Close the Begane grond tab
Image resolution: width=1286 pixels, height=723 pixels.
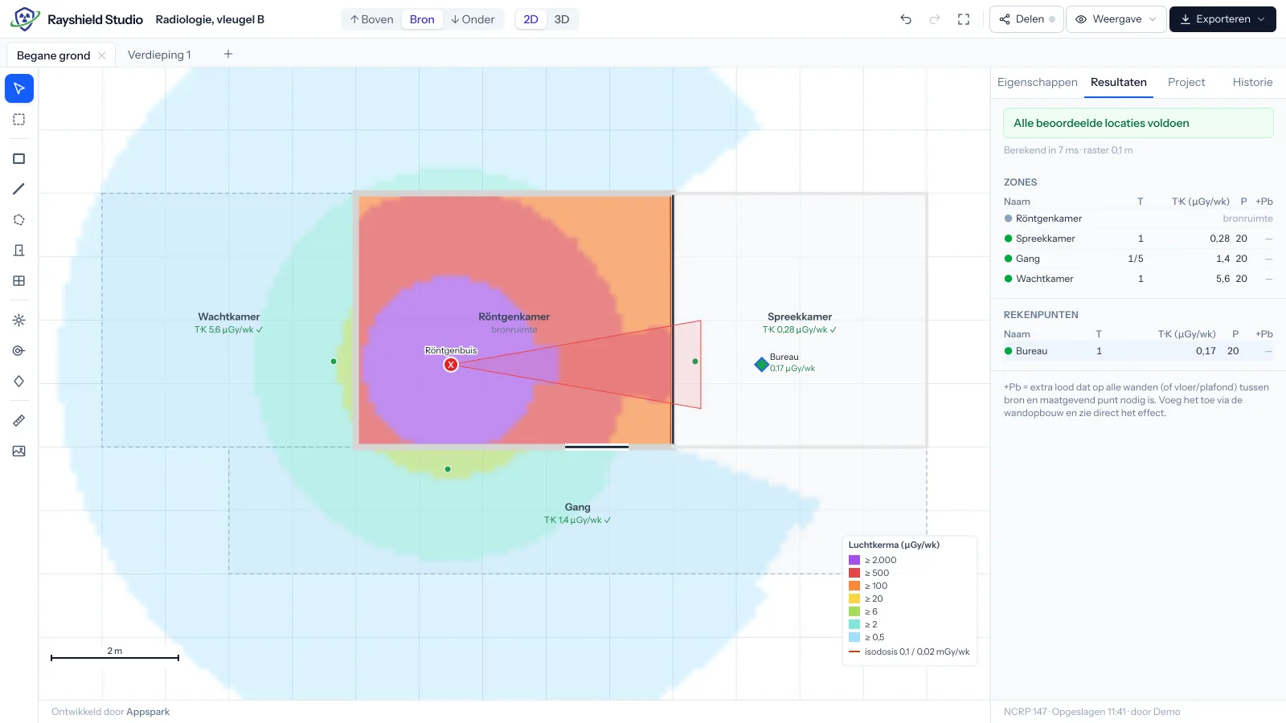pyautogui.click(x=101, y=55)
